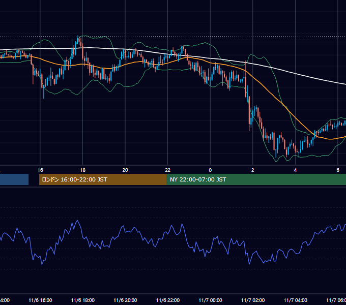Click the 11/7 00:00 date label
The height and width of the screenshot is (305, 346).
(x=210, y=300)
